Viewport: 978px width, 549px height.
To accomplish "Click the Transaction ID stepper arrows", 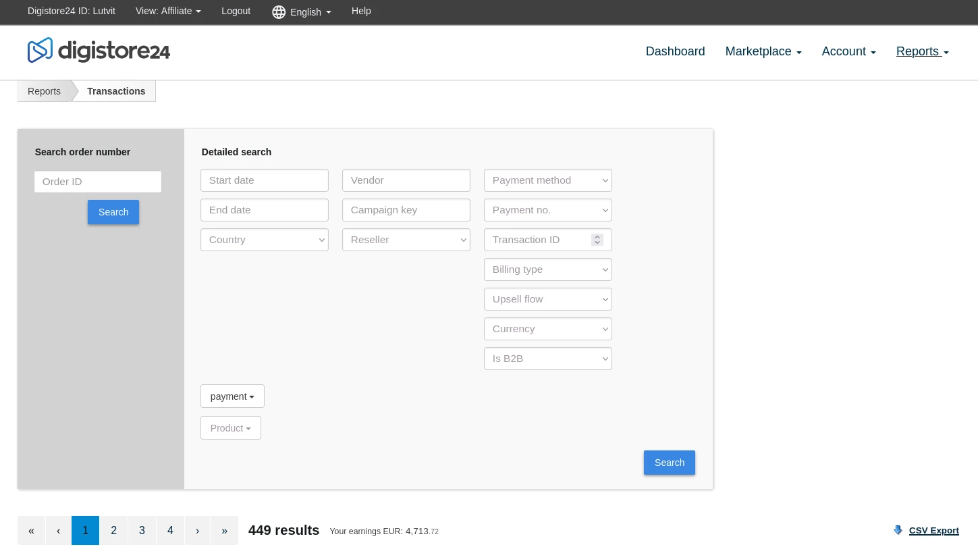I will tap(597, 240).
